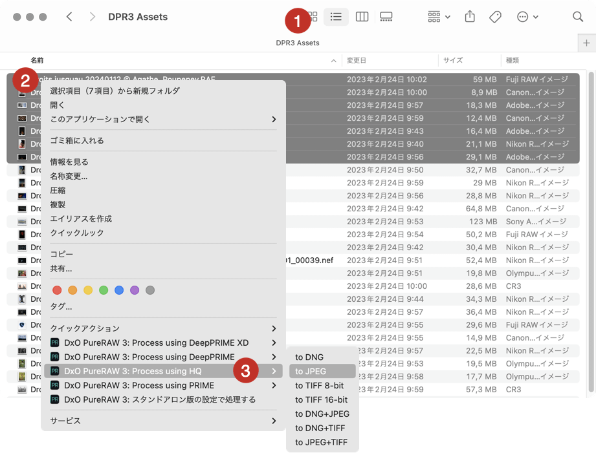
Task: Select to DNG+JPEG output
Action: pos(322,414)
